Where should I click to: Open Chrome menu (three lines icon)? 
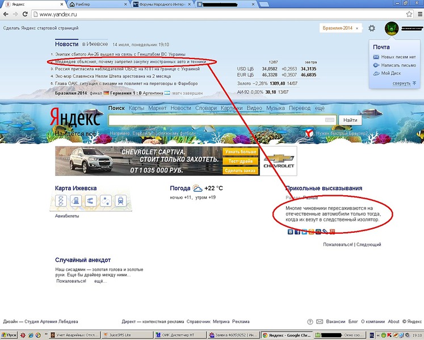pos(420,14)
